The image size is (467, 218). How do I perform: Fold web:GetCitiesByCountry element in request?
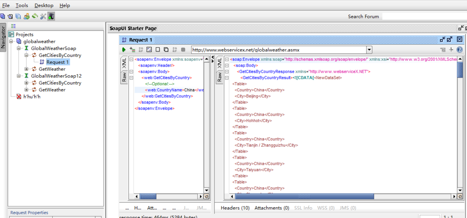pyautogui.click(x=131, y=78)
